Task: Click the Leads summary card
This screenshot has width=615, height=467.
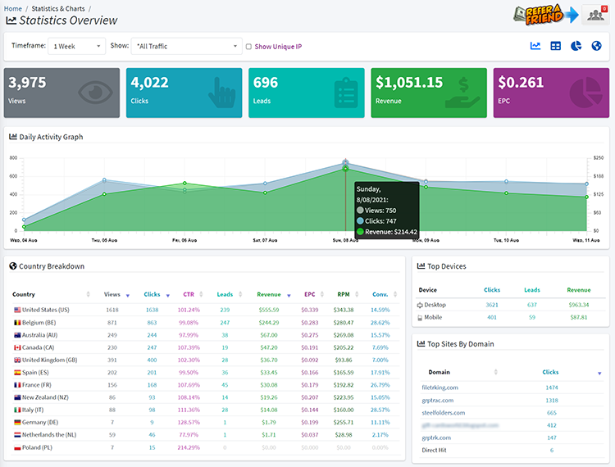Action: coord(305,91)
